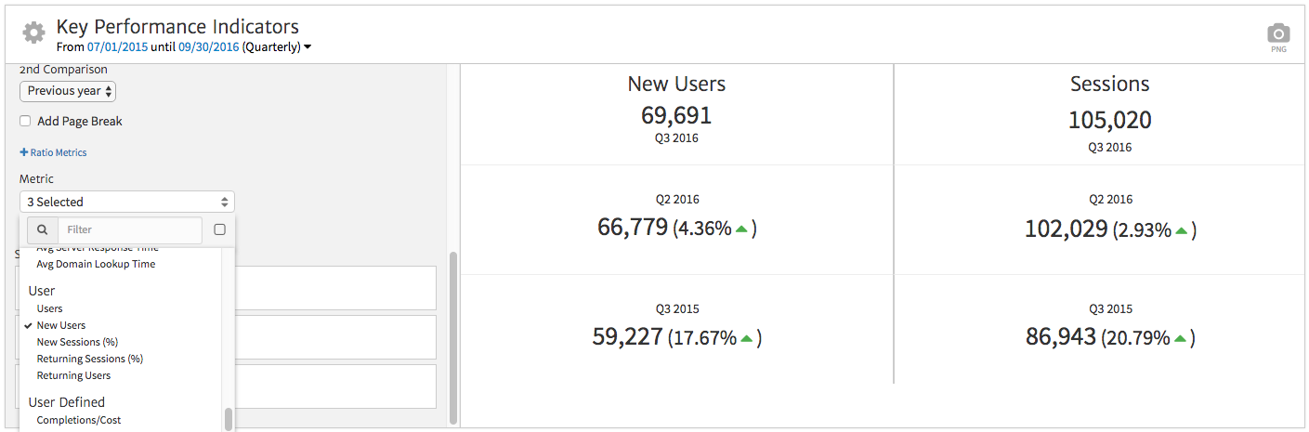Screen dimensions: 1309x432
Task: Open the Previous year comparison dropdown
Action: (68, 91)
